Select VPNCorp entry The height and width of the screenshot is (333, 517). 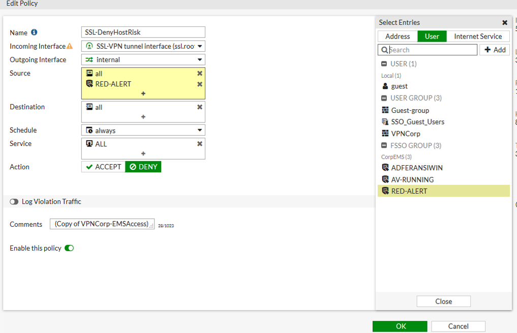[x=443, y=134]
